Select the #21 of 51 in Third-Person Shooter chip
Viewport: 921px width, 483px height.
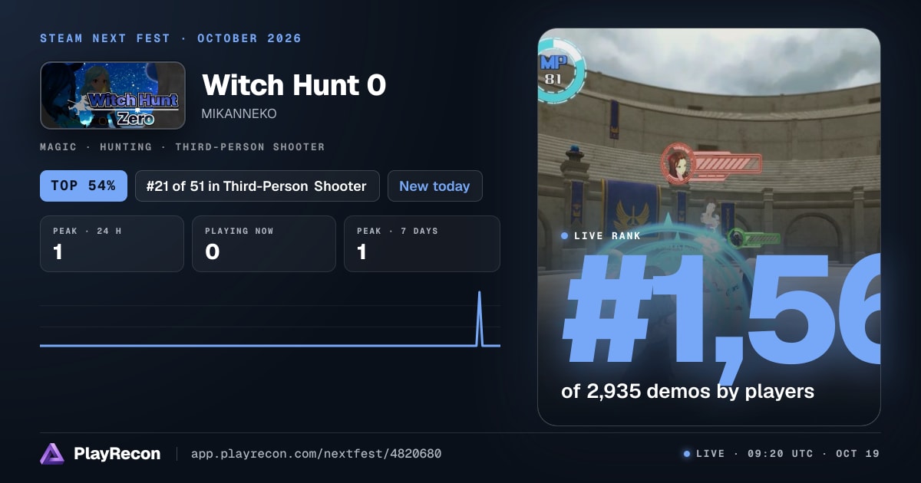(257, 186)
